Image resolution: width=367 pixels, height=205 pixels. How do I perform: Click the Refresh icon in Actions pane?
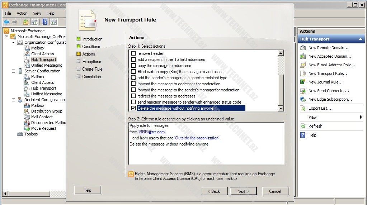(303, 126)
